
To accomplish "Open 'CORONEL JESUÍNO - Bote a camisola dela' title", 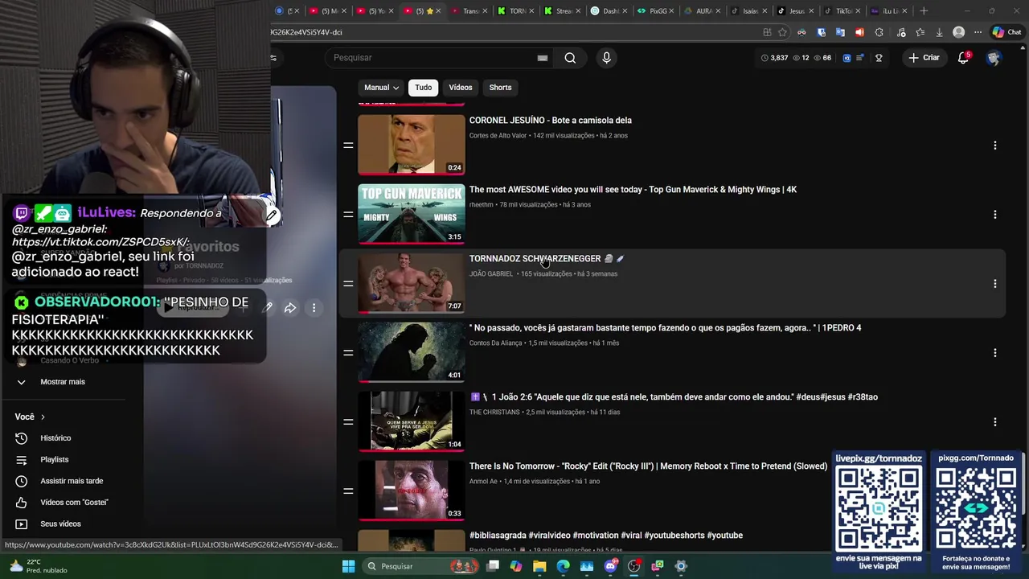I will tap(551, 121).
